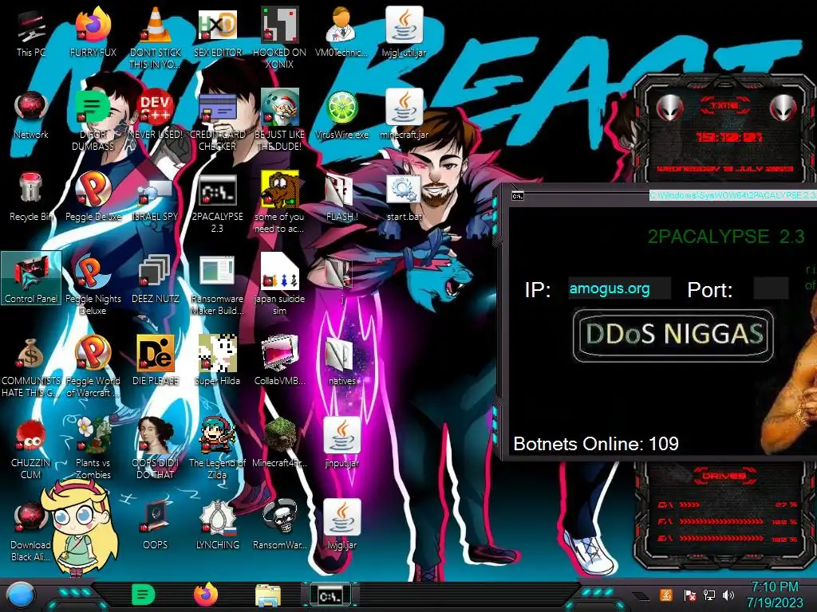The image size is (817, 612).
Task: Click the Start orb on the taskbar
Action: pos(20,596)
